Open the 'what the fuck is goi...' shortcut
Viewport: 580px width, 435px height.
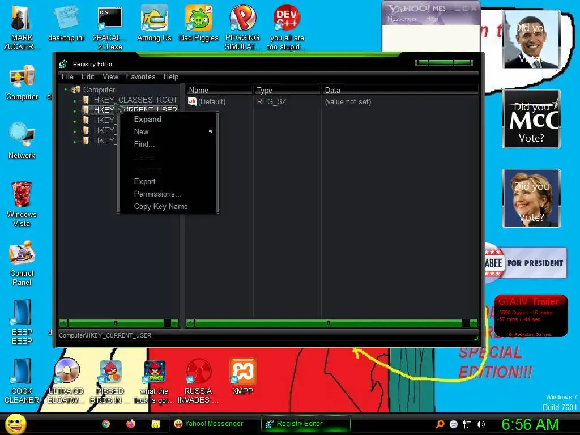point(154,381)
